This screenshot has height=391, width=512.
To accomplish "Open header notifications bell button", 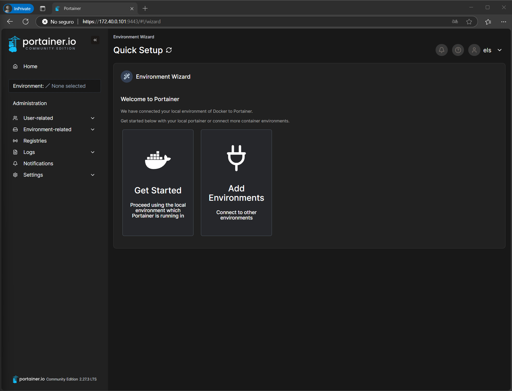I will click(x=442, y=50).
